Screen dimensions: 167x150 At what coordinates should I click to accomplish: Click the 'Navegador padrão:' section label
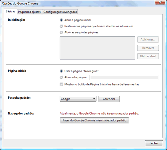pyautogui.click(x=21, y=113)
